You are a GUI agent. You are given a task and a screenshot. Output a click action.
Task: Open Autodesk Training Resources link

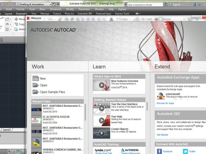coord(130,153)
